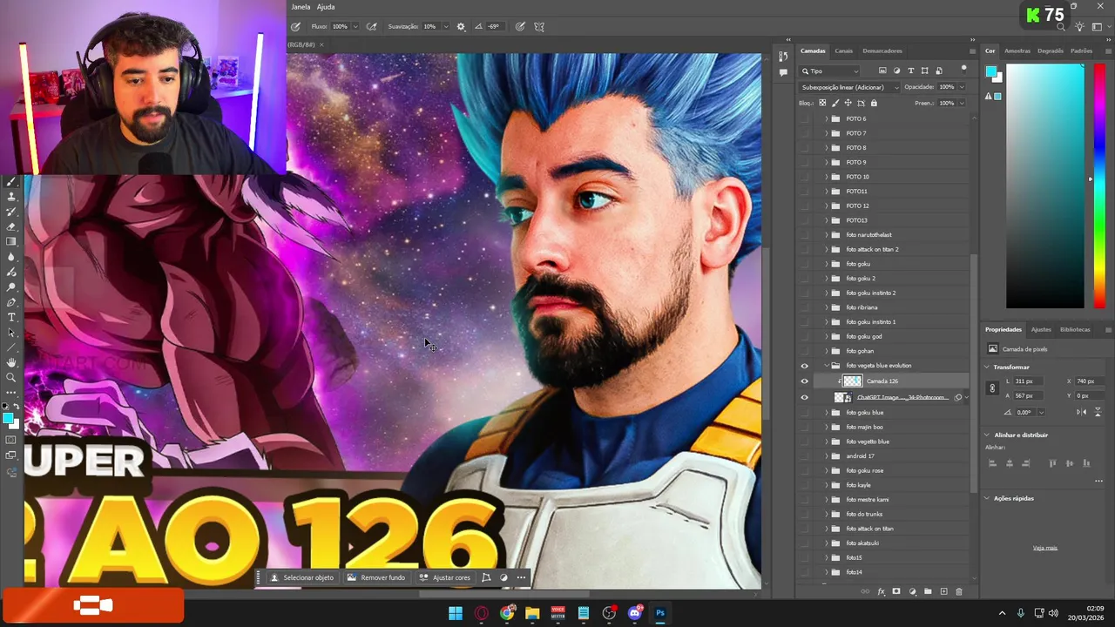The height and width of the screenshot is (627, 1115).
Task: Add a layer mask
Action: click(x=896, y=591)
